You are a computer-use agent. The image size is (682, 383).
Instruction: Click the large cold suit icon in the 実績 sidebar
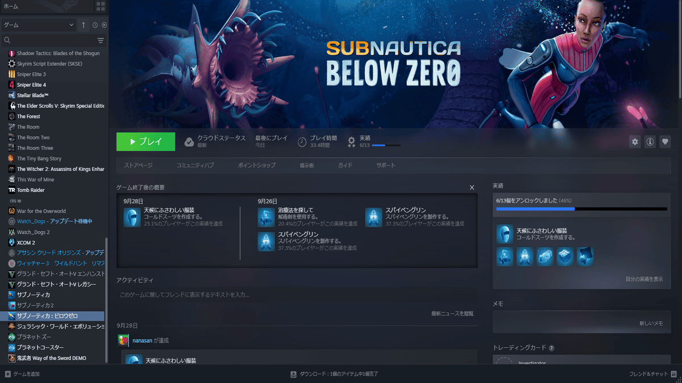click(505, 234)
